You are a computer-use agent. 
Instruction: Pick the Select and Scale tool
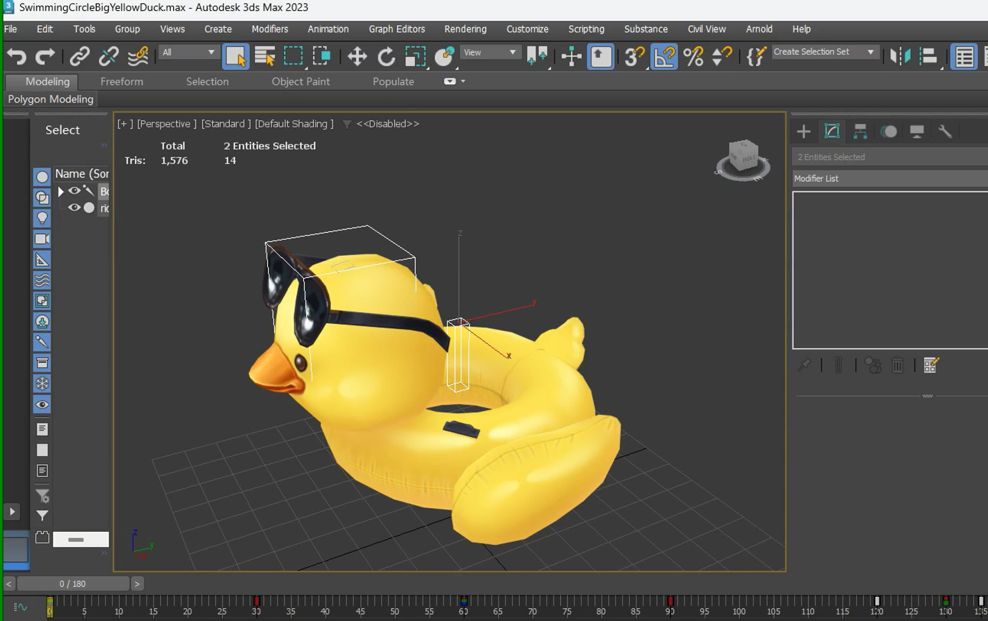(415, 56)
